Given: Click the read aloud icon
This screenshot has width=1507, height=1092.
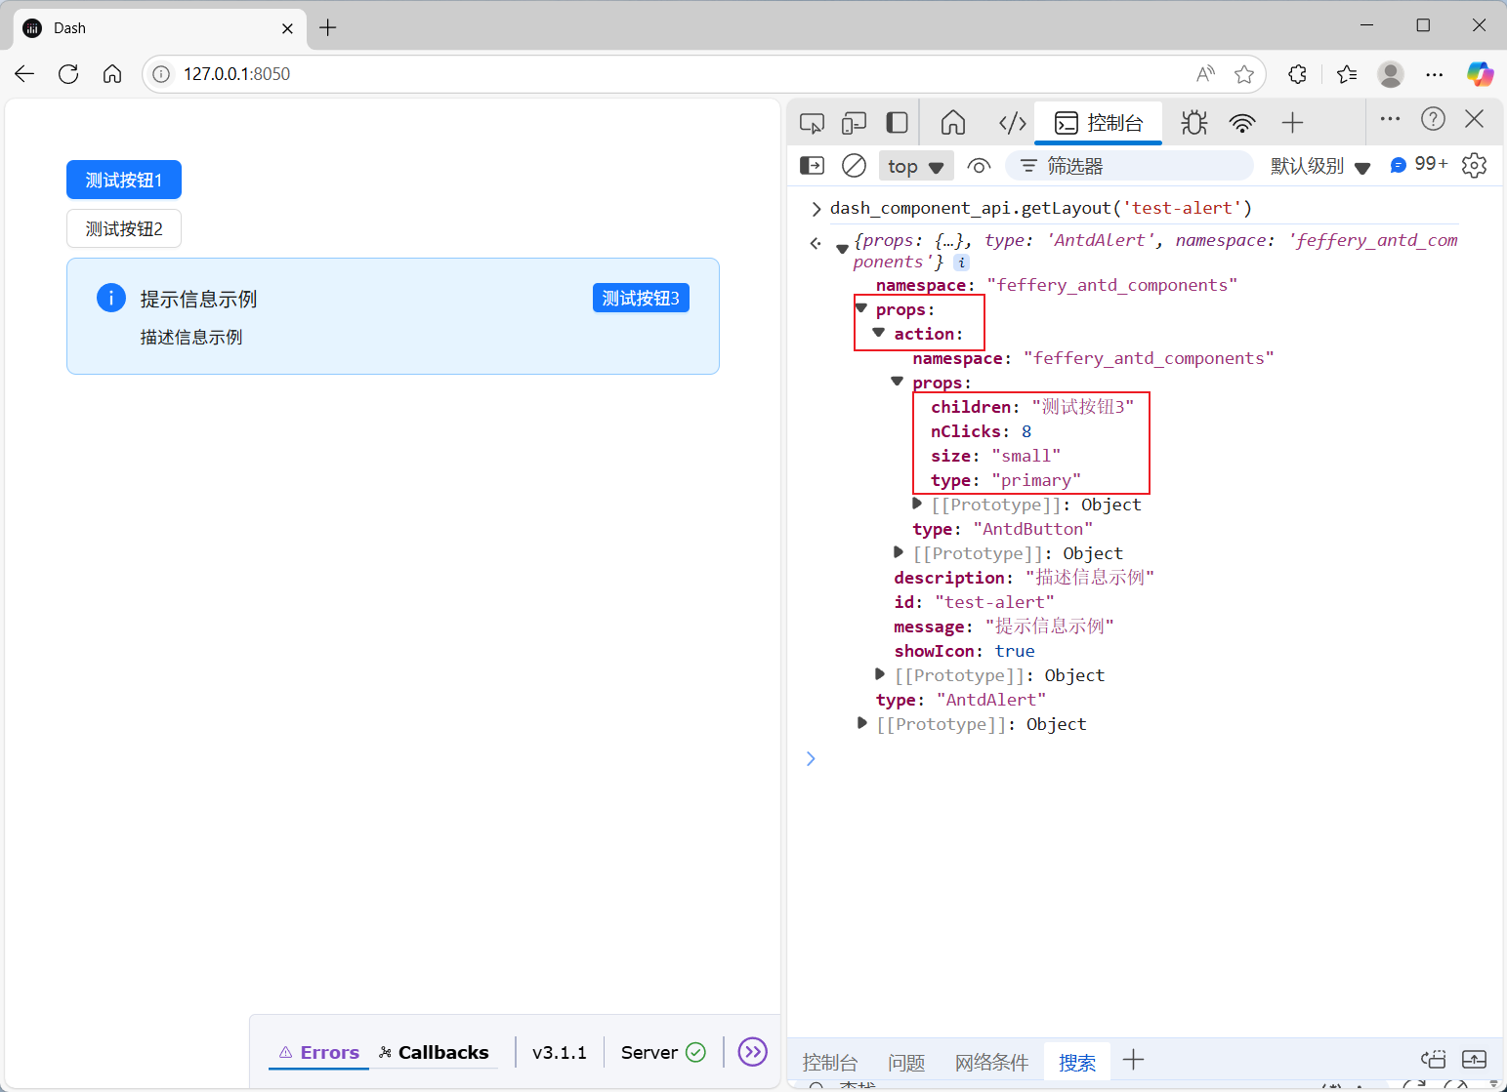Looking at the screenshot, I should click(1205, 73).
